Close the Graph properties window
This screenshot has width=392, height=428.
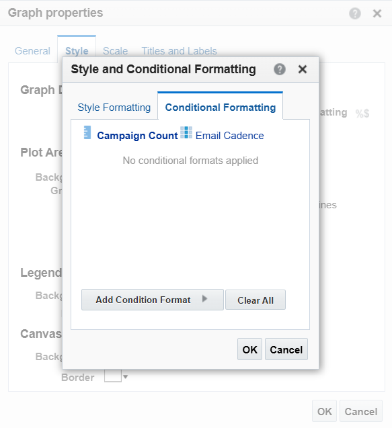tap(377, 13)
